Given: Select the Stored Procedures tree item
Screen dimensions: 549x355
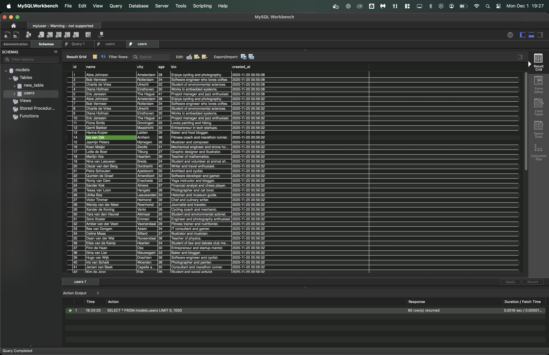Looking at the screenshot, I should pyautogui.click(x=37, y=109).
